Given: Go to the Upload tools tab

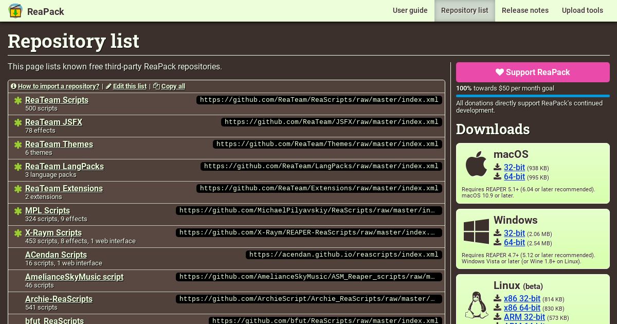Looking at the screenshot, I should click(583, 10).
